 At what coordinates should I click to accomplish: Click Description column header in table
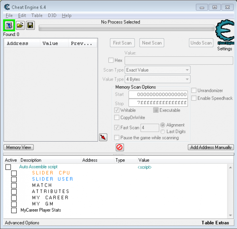(50, 160)
